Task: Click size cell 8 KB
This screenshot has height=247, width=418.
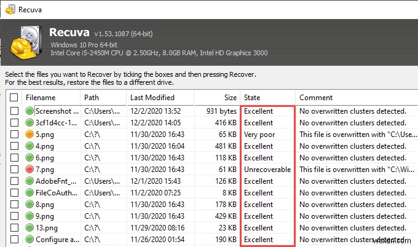Action: pos(229,193)
